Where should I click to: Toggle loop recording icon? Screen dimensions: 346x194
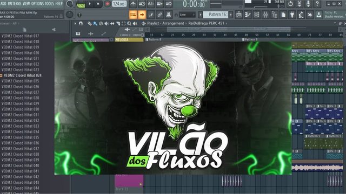169,4
